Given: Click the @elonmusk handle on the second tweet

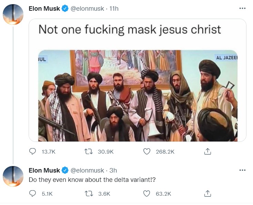Looking at the screenshot, I should click(x=87, y=170).
